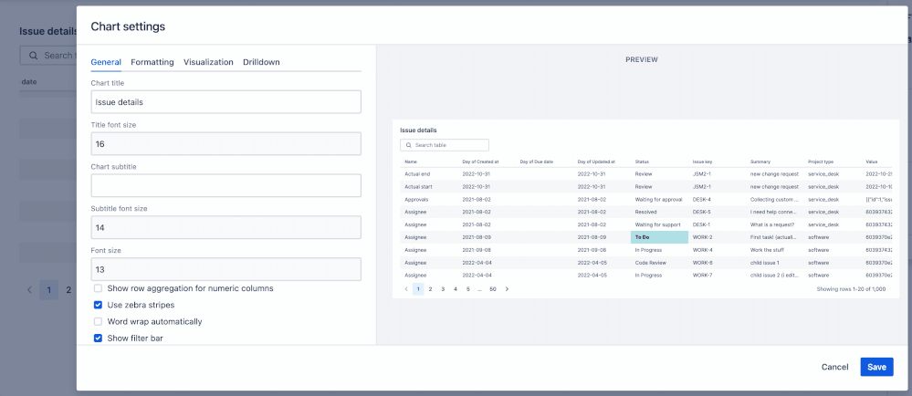Image resolution: width=912 pixels, height=396 pixels.
Task: Click the Subtitle font size field
Action: [225, 227]
